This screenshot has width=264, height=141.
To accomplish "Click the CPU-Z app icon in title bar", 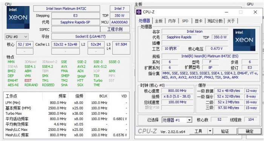I will (x=139, y=12).
